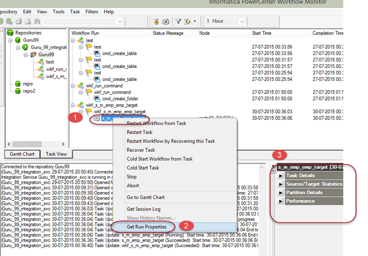368x256 pixels.
Task: Switch to the Gantt Chart tab
Action: [22, 154]
